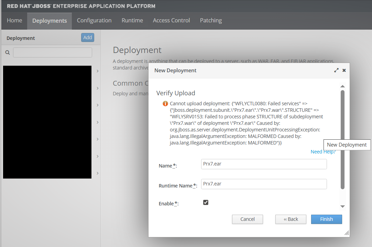Click the Add deployment button
This screenshot has height=247, width=372.
88,37
